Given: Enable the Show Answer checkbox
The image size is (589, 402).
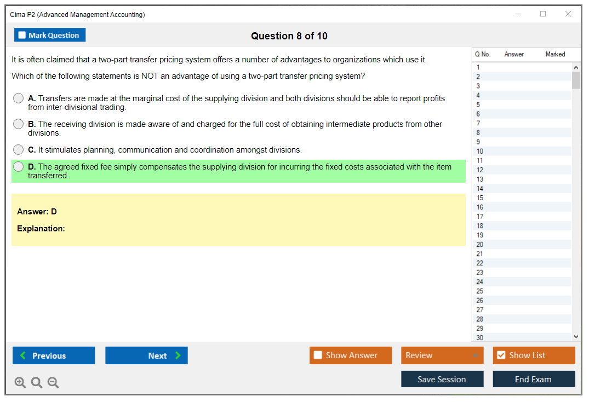Looking at the screenshot, I should click(318, 356).
